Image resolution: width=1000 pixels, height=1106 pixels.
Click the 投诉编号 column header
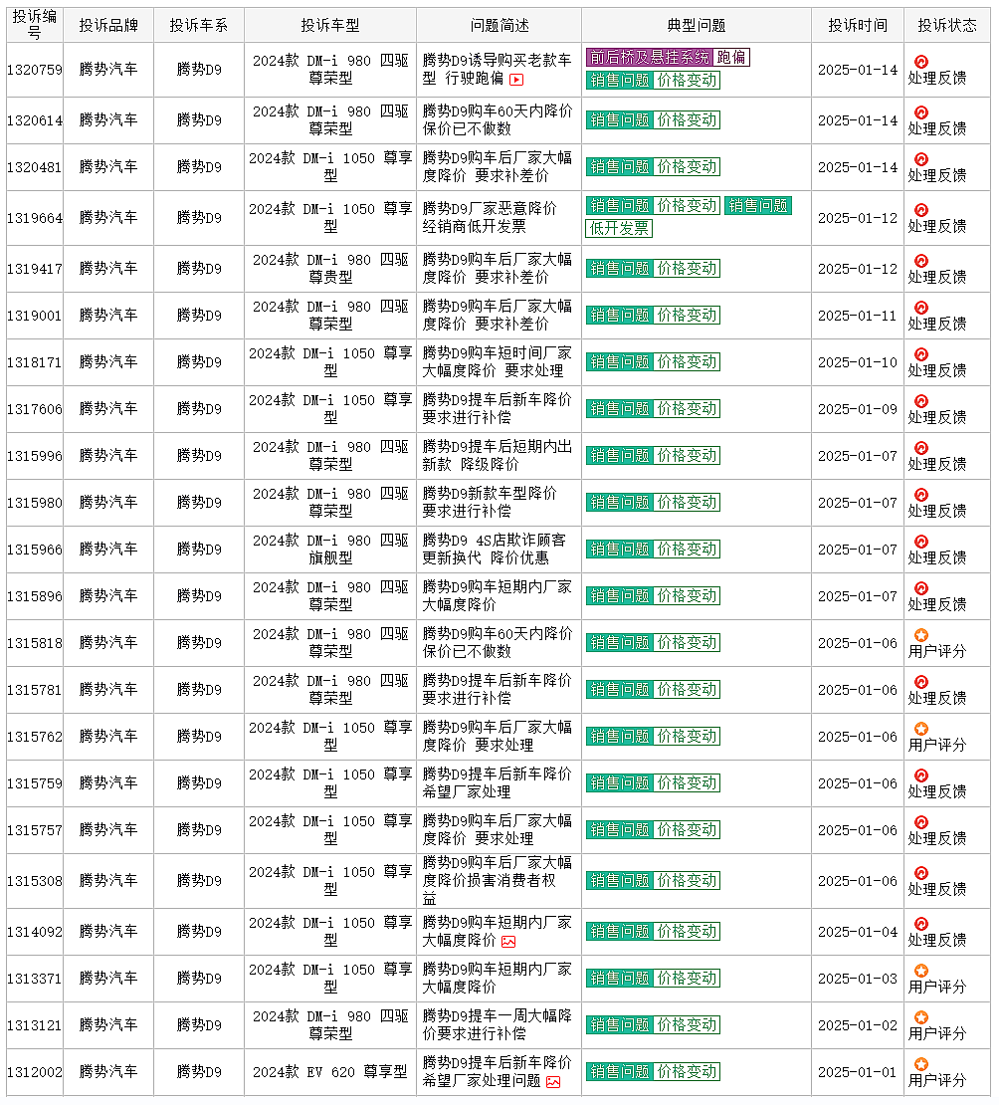(35, 25)
